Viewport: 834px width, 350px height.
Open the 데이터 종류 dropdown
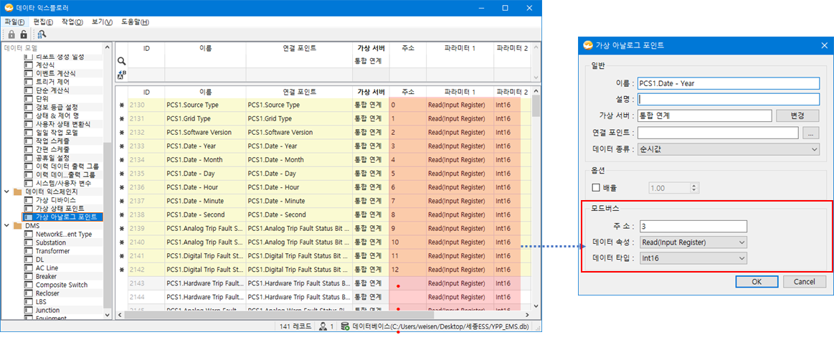point(729,149)
